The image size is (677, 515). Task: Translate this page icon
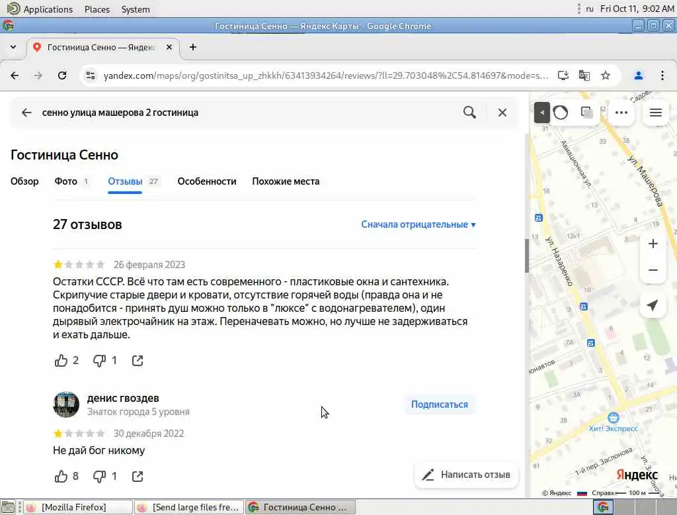click(584, 75)
